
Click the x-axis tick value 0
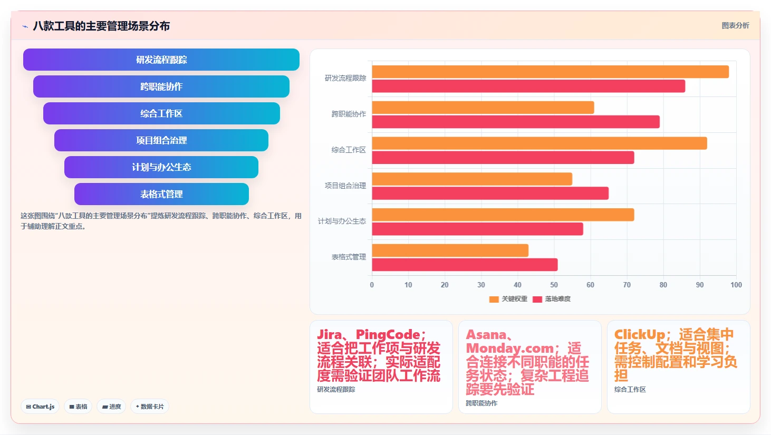(372, 285)
